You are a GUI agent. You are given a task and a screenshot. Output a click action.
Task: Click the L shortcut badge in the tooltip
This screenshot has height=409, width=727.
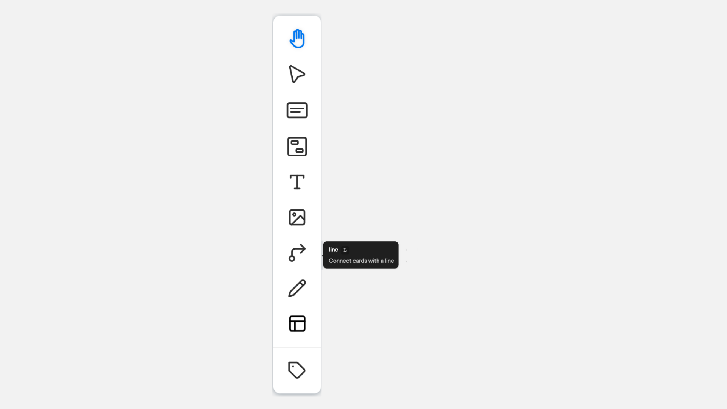(x=345, y=250)
